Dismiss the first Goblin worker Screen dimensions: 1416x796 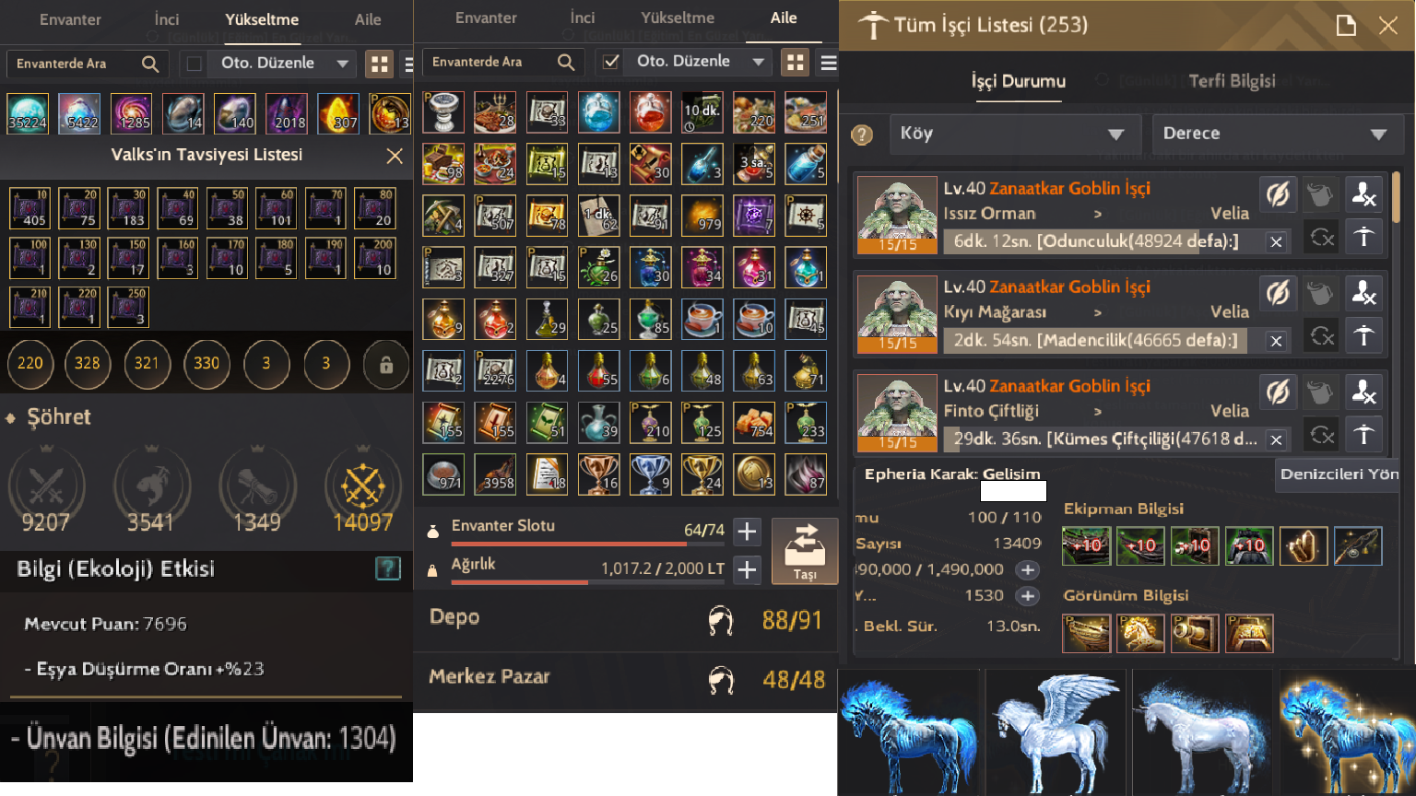1363,193
